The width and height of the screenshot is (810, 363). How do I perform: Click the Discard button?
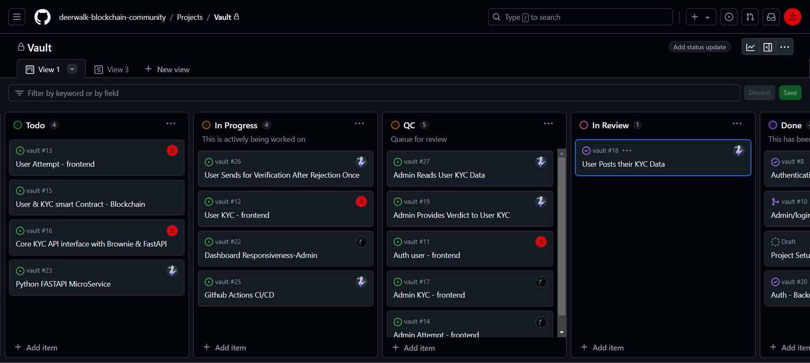pos(759,93)
